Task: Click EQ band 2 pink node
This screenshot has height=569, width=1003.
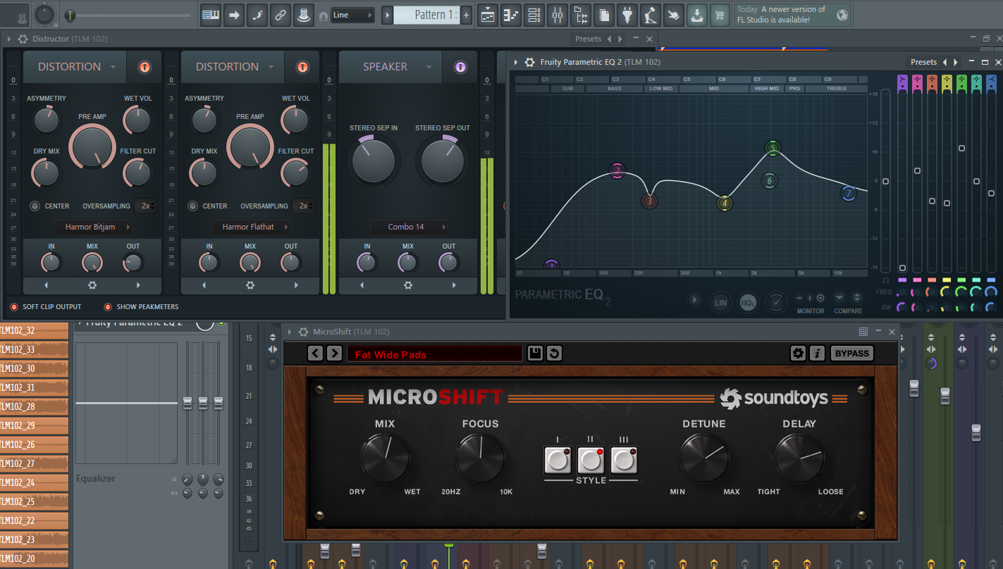Action: click(617, 170)
